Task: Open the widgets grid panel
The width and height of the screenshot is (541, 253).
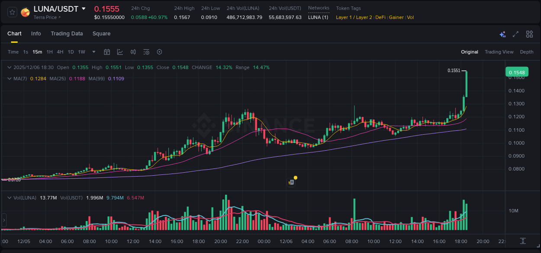Action: coord(529,34)
